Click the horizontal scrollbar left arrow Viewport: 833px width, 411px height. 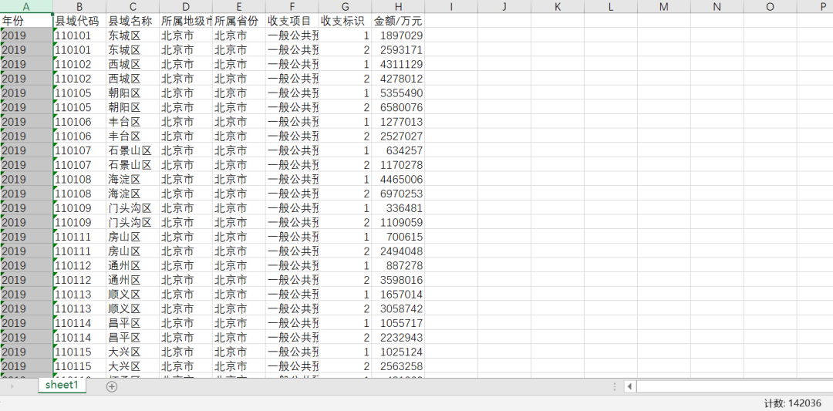629,386
